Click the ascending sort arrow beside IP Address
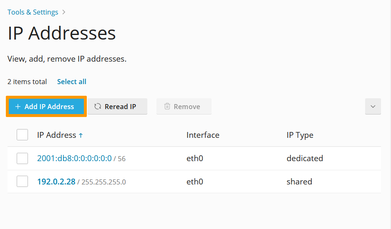Viewport: 391px width, 229px height. click(x=81, y=135)
